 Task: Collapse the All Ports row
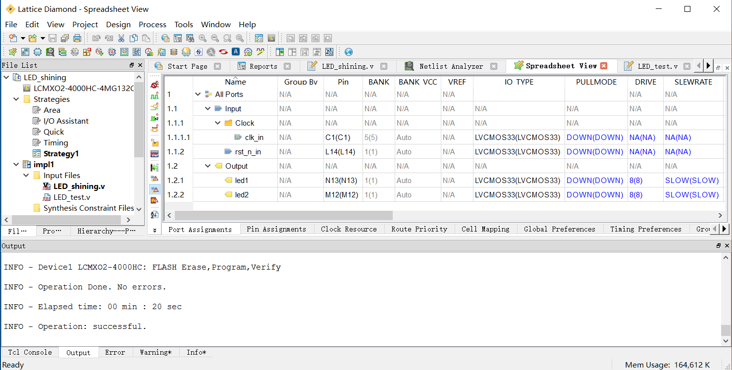click(x=198, y=94)
